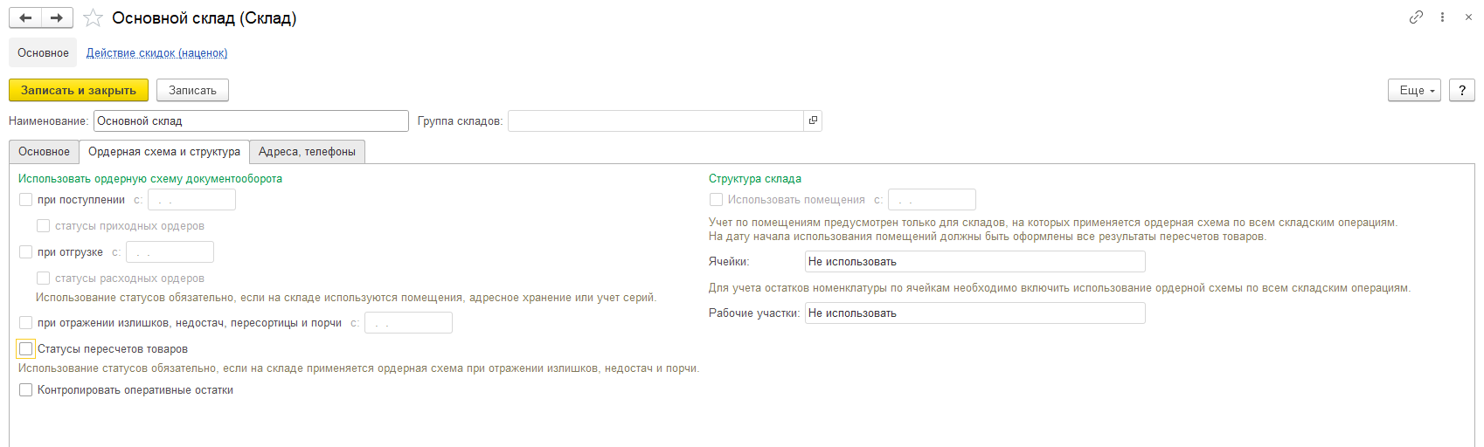Add Основной склад to favorites star
Viewport: 1484px width, 447px height.
click(93, 18)
